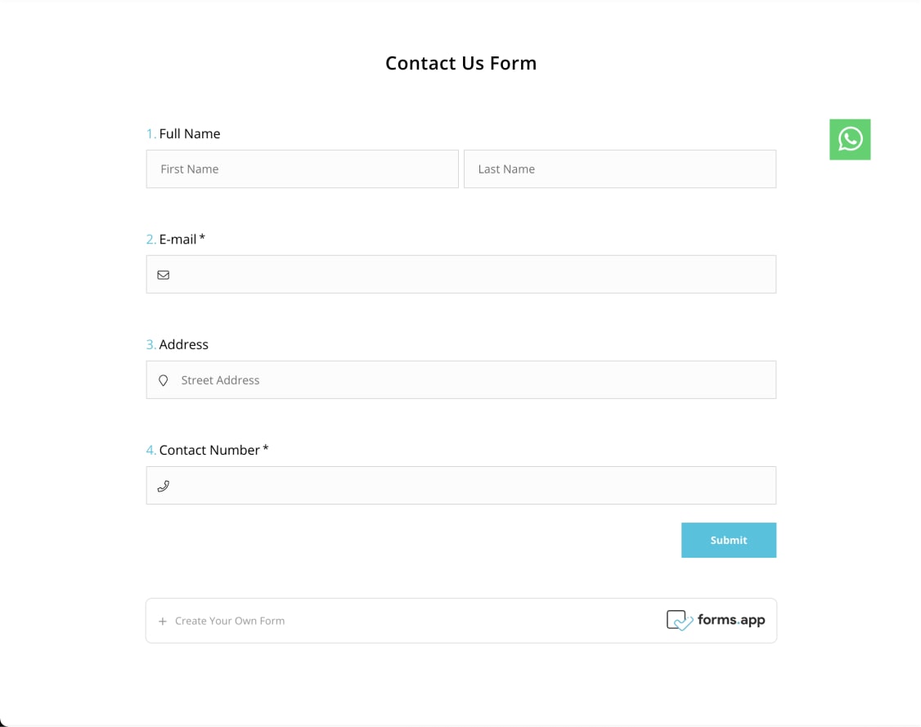
Task: Click the plus icon next to Create Your Own Form
Action: [x=163, y=621]
